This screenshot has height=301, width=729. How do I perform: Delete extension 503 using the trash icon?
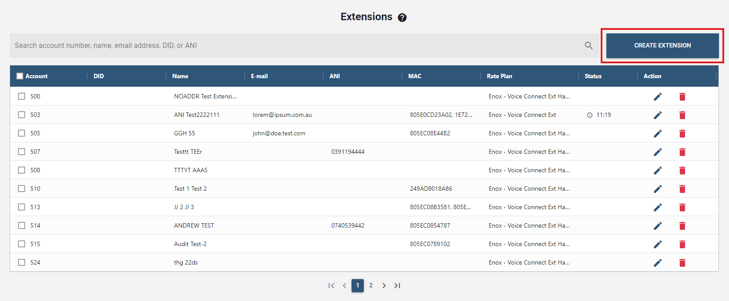click(x=682, y=115)
